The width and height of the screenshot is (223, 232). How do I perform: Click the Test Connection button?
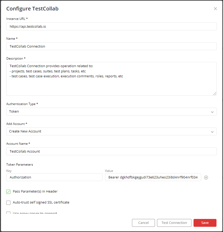pyautogui.click(x=174, y=223)
